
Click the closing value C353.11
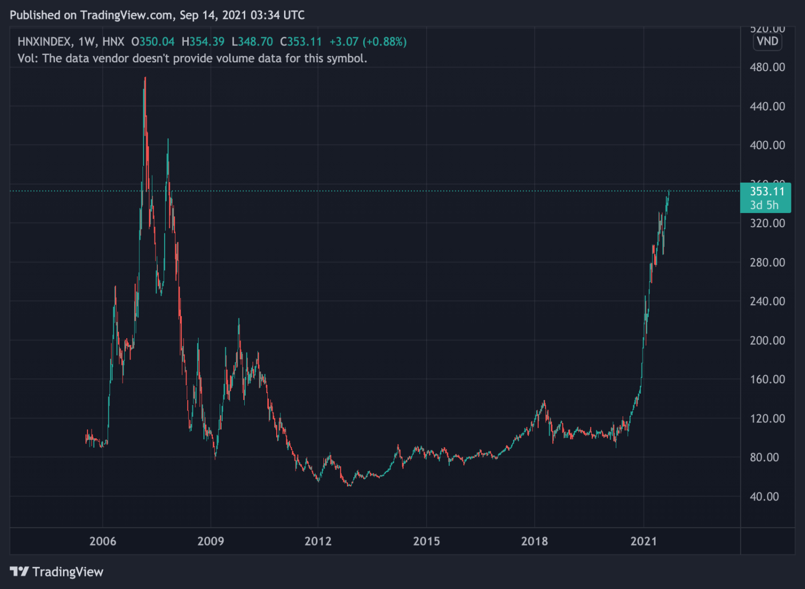[x=301, y=42]
